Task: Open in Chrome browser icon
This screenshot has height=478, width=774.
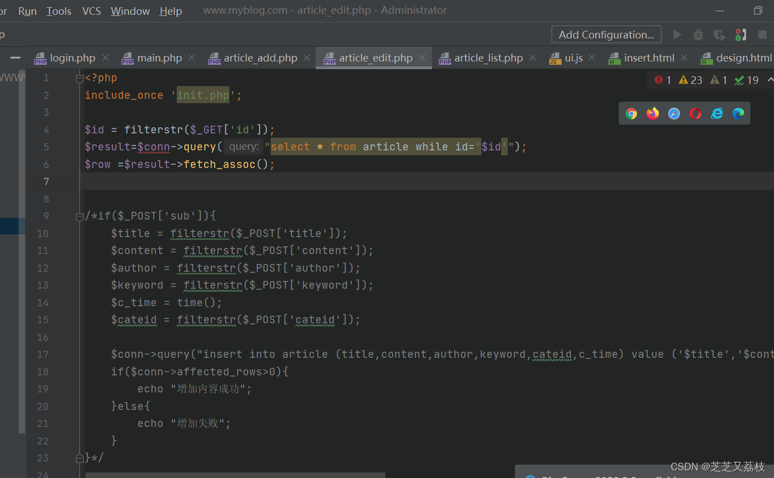Action: pos(631,114)
